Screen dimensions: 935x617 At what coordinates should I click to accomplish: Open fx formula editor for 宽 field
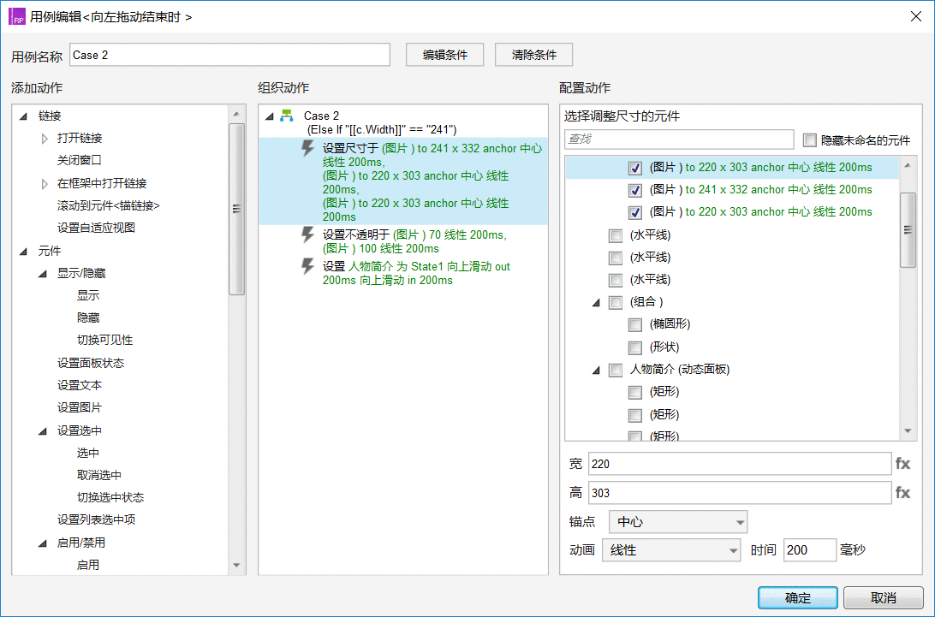point(902,463)
